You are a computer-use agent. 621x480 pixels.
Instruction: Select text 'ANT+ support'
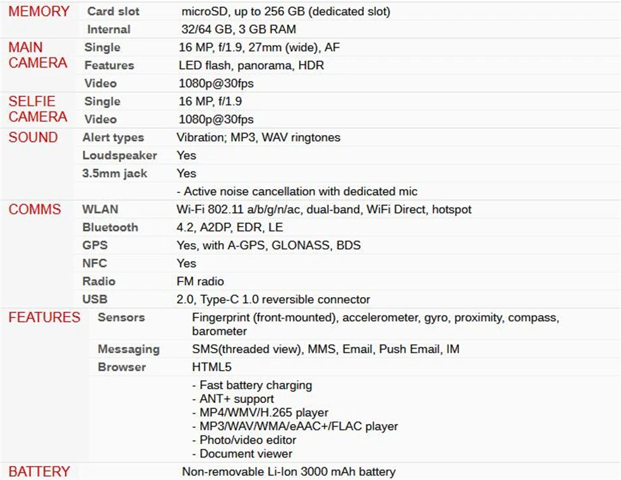[x=237, y=399]
